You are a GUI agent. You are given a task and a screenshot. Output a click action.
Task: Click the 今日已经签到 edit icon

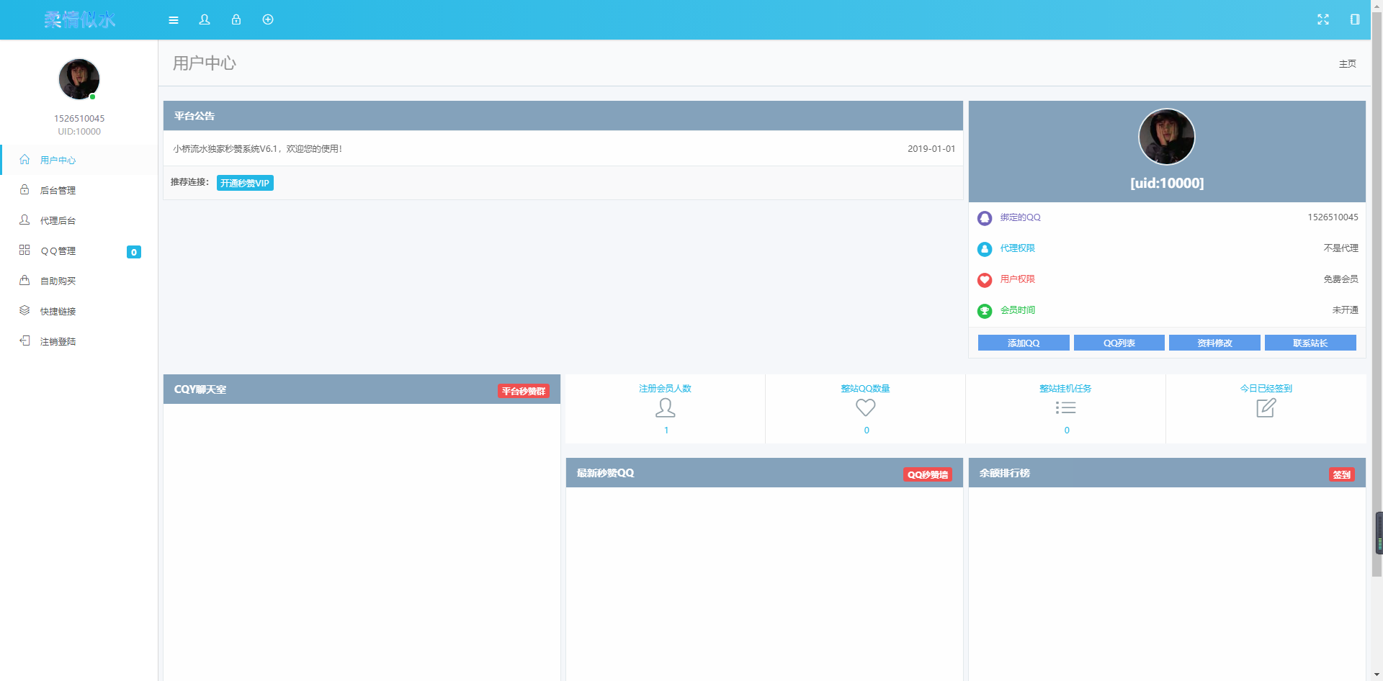pyautogui.click(x=1266, y=408)
